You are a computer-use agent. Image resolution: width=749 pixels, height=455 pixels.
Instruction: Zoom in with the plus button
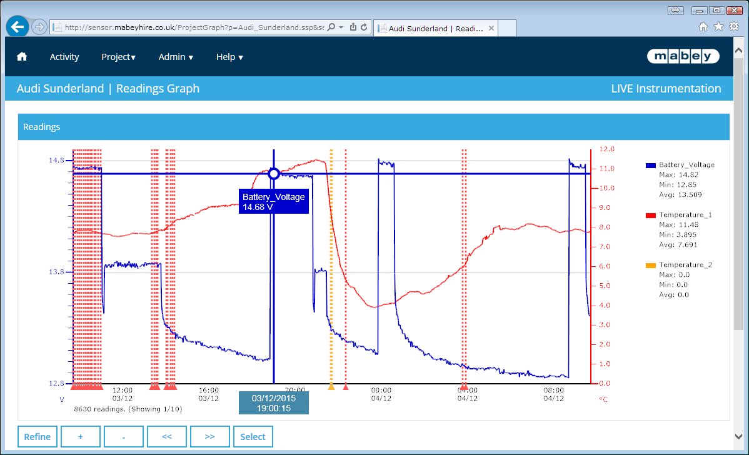[80, 436]
